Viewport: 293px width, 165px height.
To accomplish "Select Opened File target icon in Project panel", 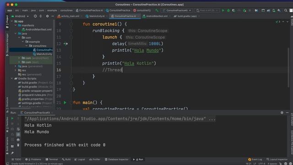I will 35,16.
